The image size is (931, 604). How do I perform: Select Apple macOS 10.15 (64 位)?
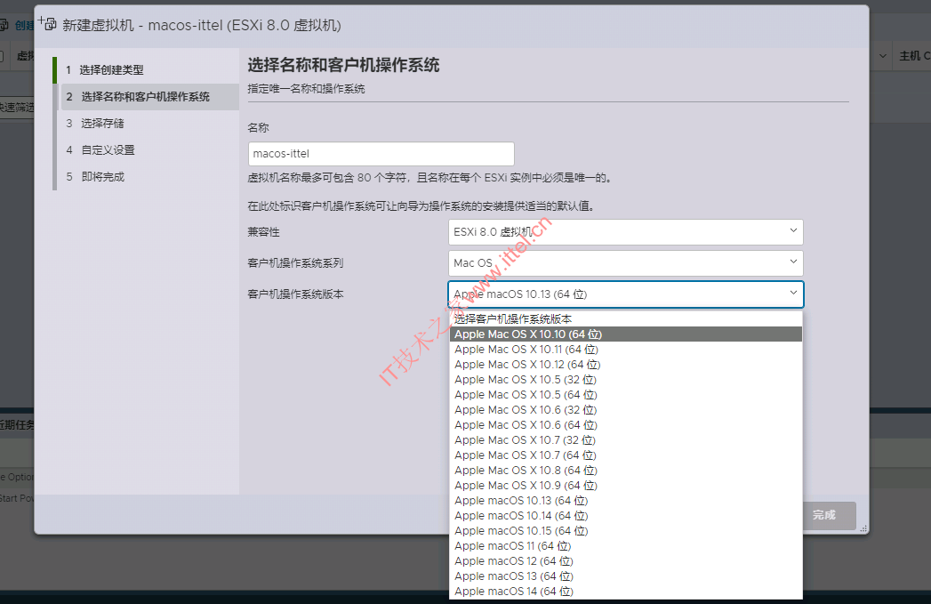click(625, 531)
